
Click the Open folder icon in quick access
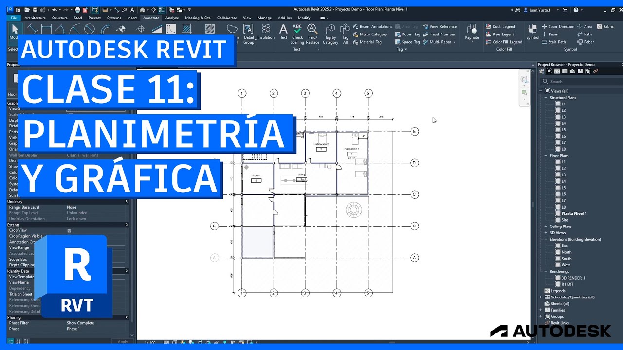(27, 10)
